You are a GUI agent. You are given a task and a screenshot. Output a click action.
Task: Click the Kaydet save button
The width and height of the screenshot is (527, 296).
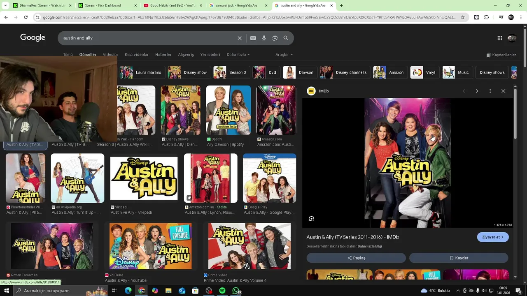click(x=459, y=258)
